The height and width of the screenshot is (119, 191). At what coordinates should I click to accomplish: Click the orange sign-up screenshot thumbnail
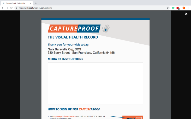[133, 117]
